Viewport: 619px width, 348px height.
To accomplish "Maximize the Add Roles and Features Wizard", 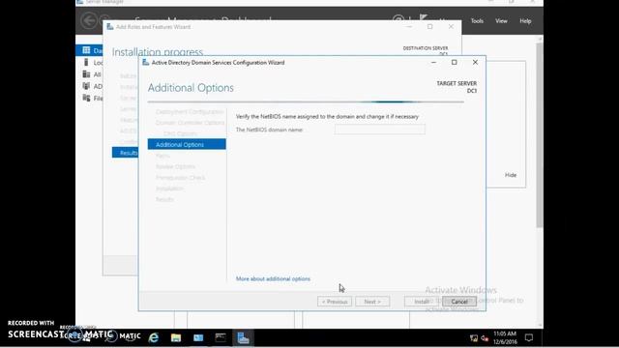I will coord(429,26).
